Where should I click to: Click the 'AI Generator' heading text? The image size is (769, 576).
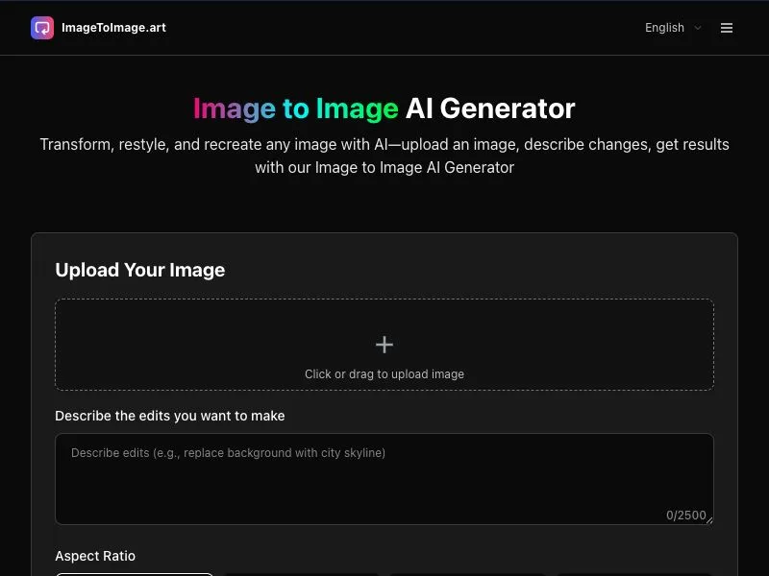click(490, 108)
